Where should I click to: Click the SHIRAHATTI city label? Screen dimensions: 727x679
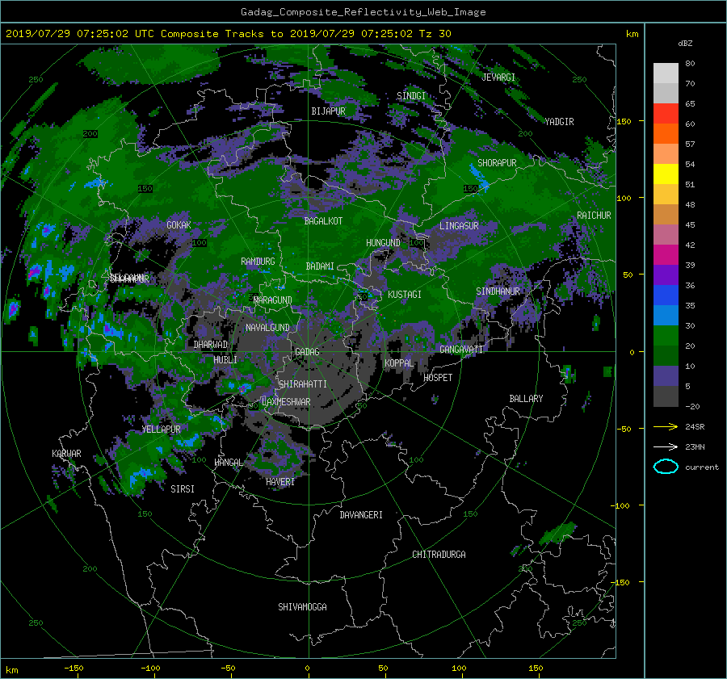pos(303,384)
